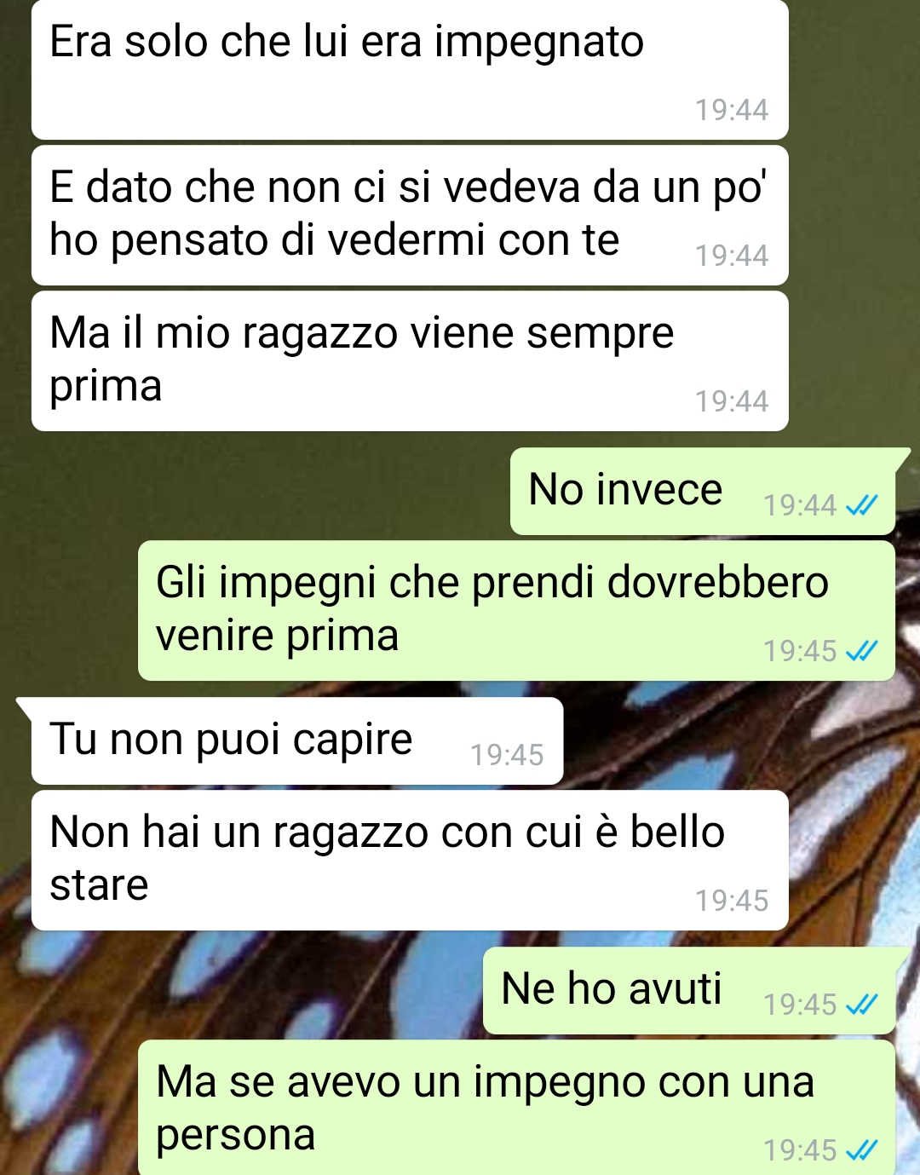This screenshot has height=1175, width=920.
Task: Select message "Ma il mio ragazzo viene sempre prima"
Action: pos(410,361)
